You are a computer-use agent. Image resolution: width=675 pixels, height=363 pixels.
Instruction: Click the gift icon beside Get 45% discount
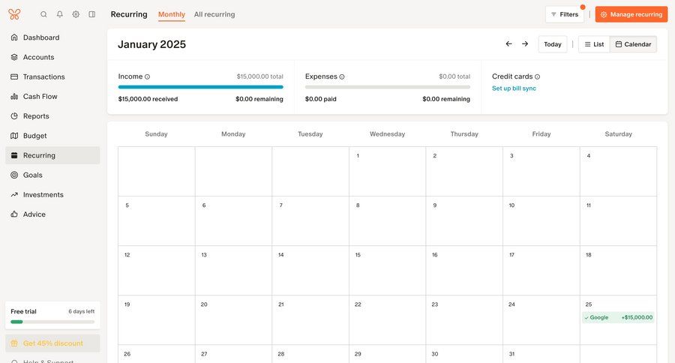14,343
